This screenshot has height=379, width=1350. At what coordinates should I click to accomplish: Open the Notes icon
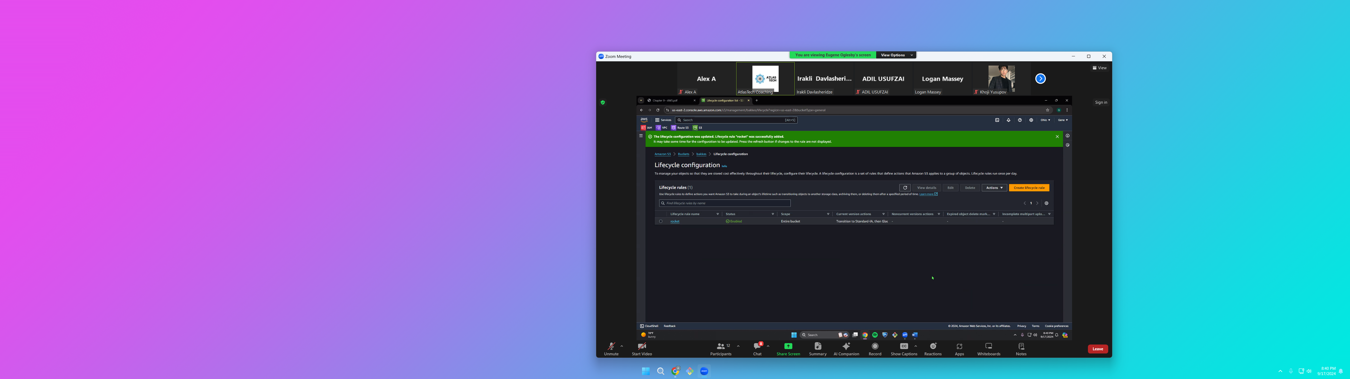(1021, 347)
